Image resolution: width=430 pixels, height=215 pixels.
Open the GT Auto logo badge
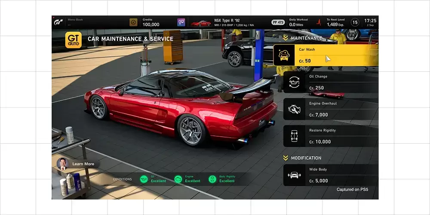[x=73, y=40]
